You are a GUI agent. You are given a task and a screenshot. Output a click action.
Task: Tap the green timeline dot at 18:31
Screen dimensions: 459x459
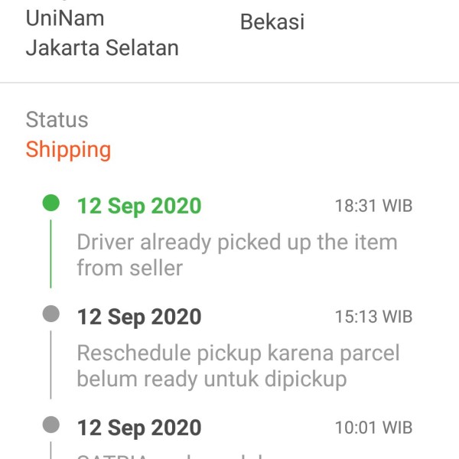pyautogui.click(x=51, y=203)
